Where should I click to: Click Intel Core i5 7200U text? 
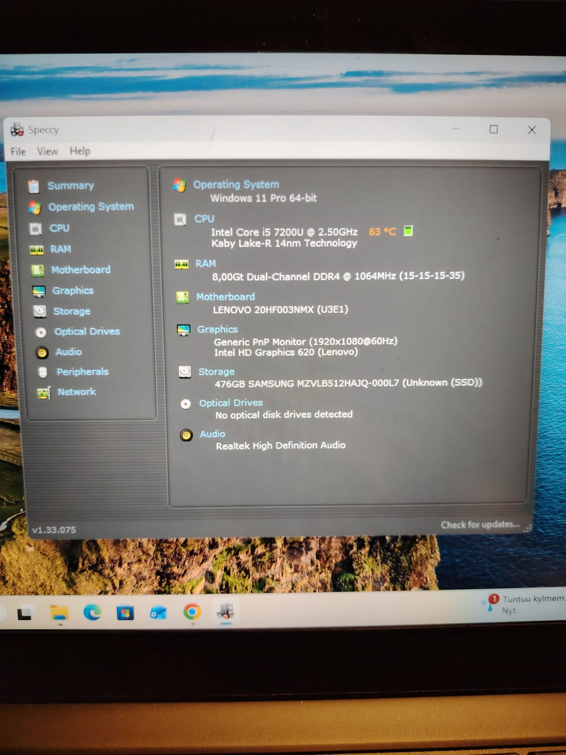285,232
